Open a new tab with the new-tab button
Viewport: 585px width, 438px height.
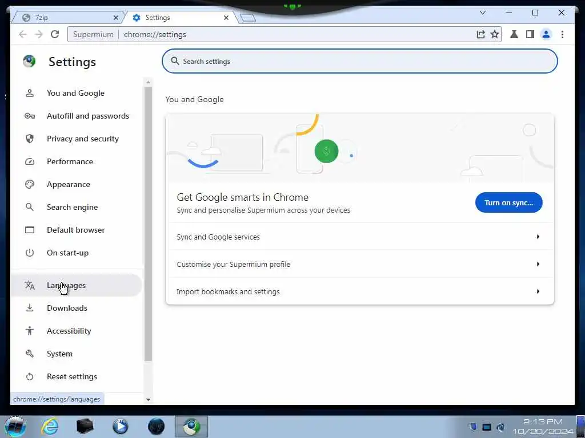(x=248, y=18)
